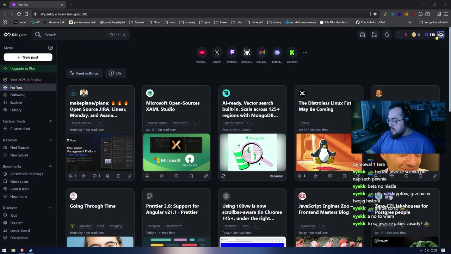Image resolution: width=451 pixels, height=254 pixels.
Task: Open the reading streak counter showing 3
Action: [402, 35]
